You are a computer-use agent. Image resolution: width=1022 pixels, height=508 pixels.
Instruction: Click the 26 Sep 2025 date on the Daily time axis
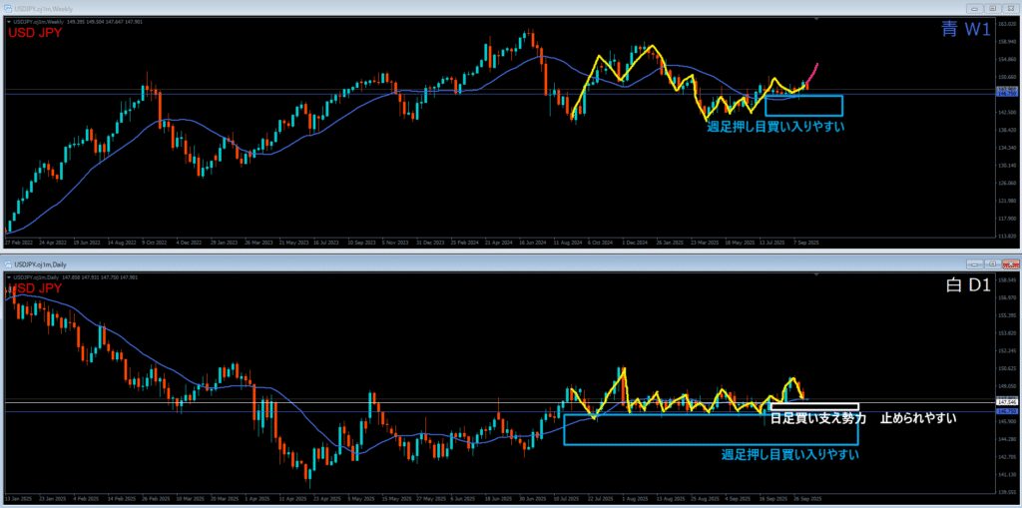point(809,498)
